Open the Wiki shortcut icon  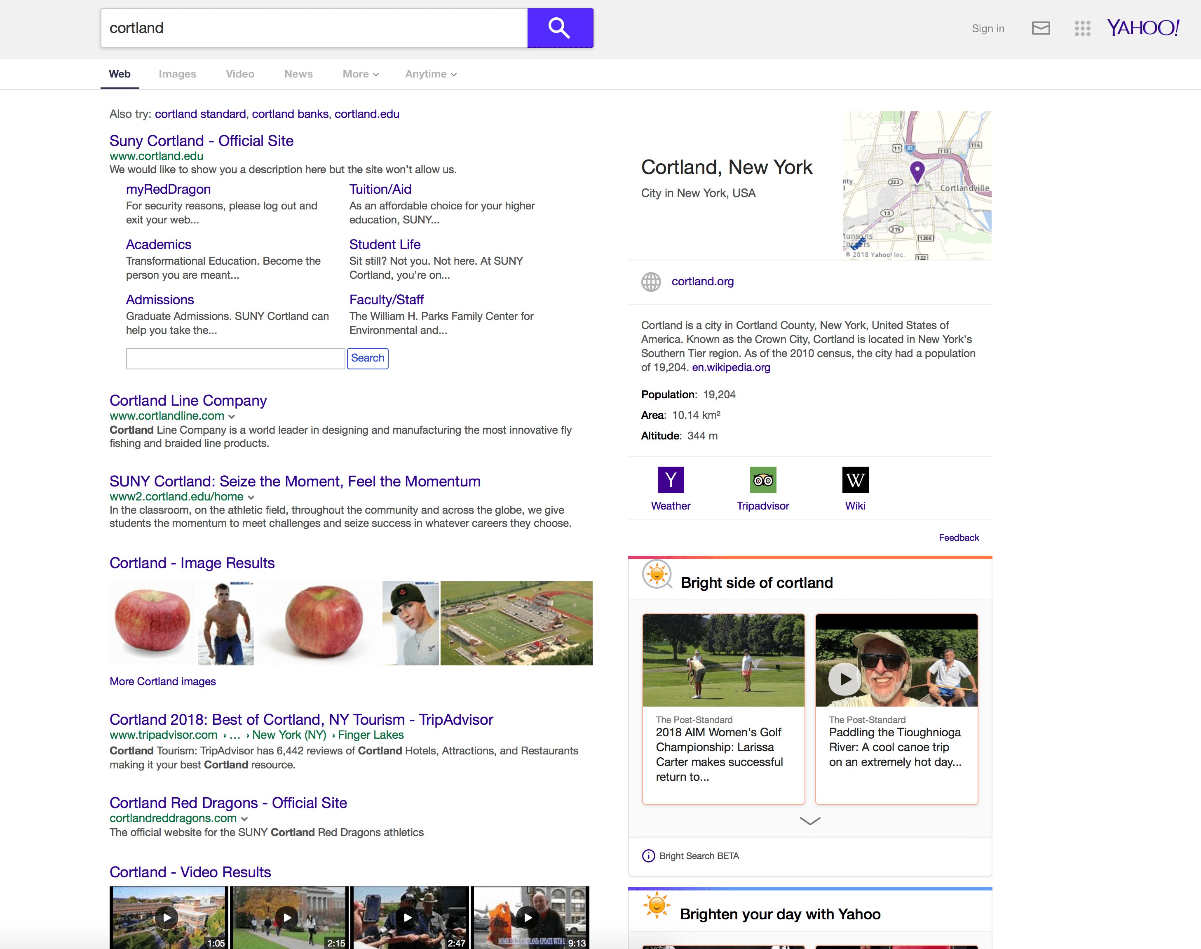(855, 480)
